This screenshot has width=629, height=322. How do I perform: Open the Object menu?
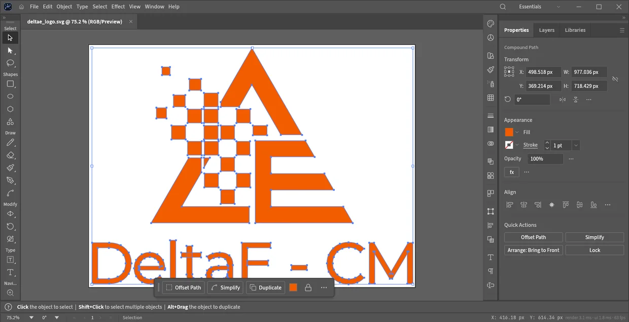(64, 7)
